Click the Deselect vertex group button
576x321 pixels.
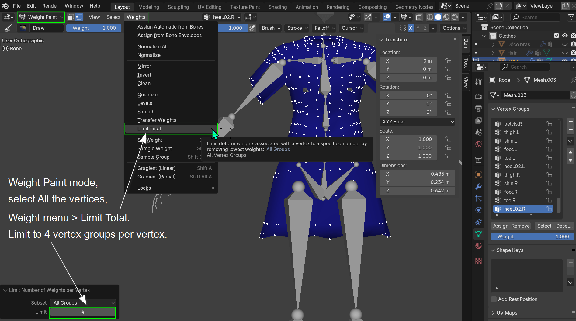tap(564, 226)
